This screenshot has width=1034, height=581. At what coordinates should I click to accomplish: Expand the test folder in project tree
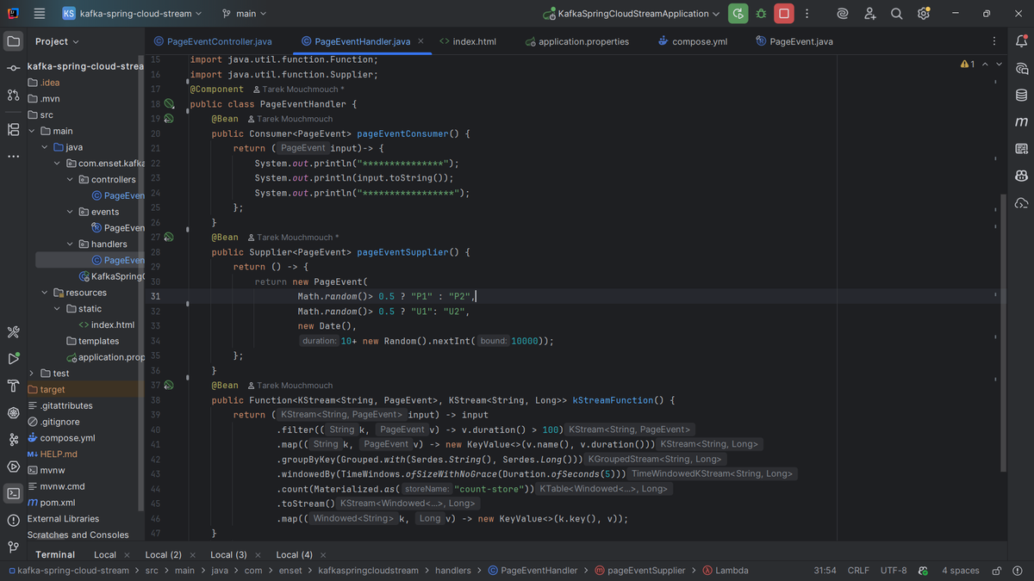point(32,374)
